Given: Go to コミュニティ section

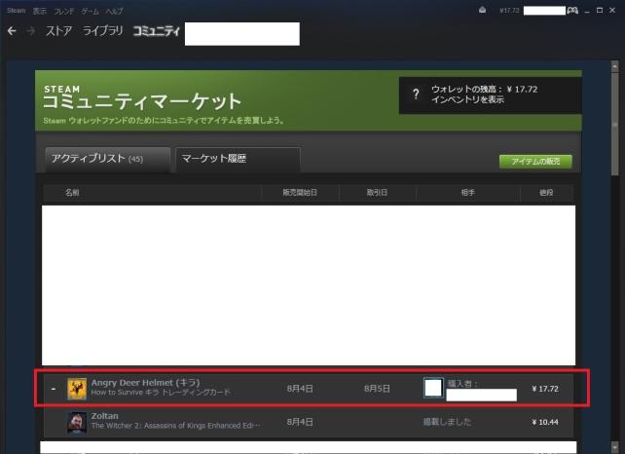Looking at the screenshot, I should coord(156,31).
